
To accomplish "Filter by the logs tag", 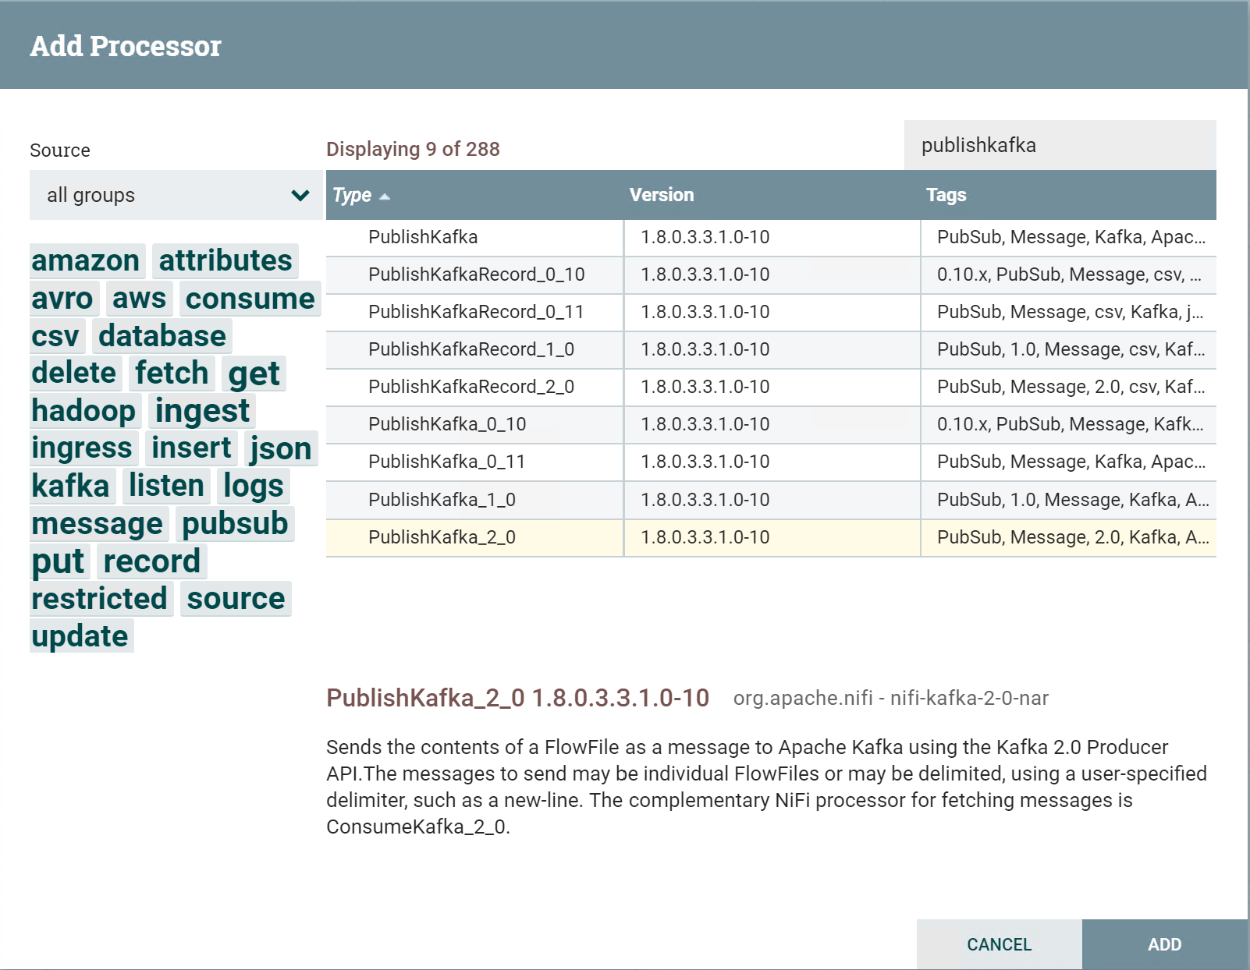I will click(254, 485).
